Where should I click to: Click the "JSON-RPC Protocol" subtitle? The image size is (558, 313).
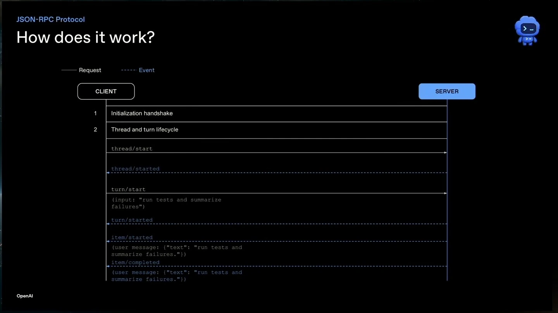click(50, 19)
